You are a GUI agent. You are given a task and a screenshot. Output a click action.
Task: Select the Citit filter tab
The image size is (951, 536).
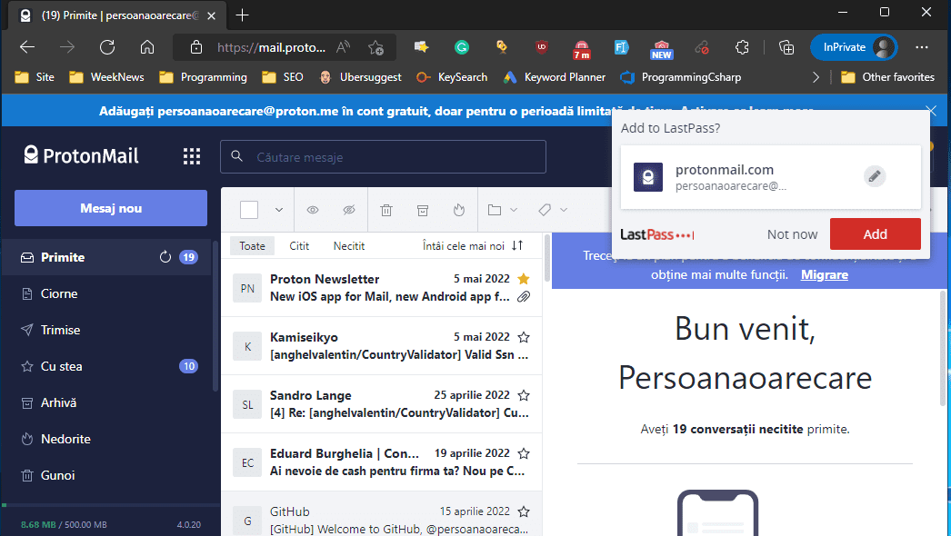[299, 245]
